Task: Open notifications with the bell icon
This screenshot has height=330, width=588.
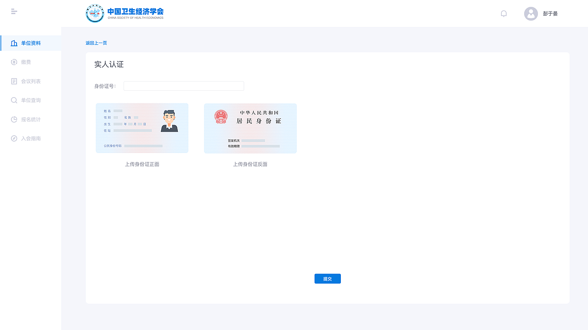Action: click(x=503, y=14)
